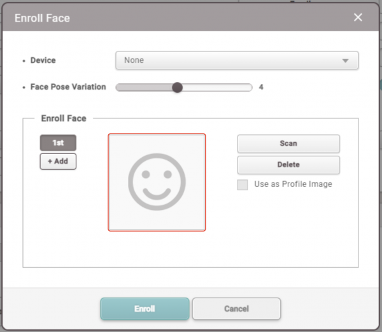Click the Face Pose Variation label
The width and height of the screenshot is (382, 332).
[x=68, y=87]
